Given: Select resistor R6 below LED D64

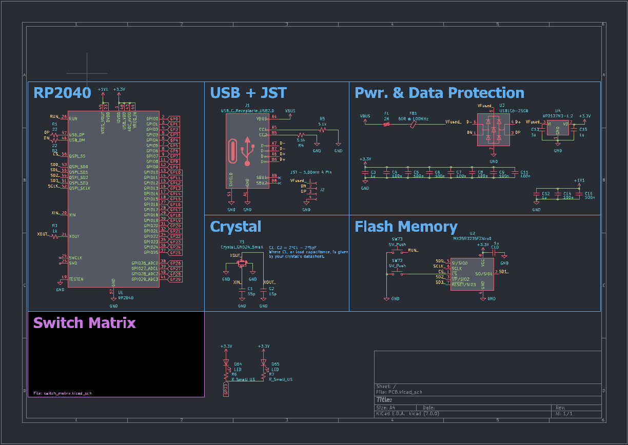Looking at the screenshot, I should pos(226,376).
